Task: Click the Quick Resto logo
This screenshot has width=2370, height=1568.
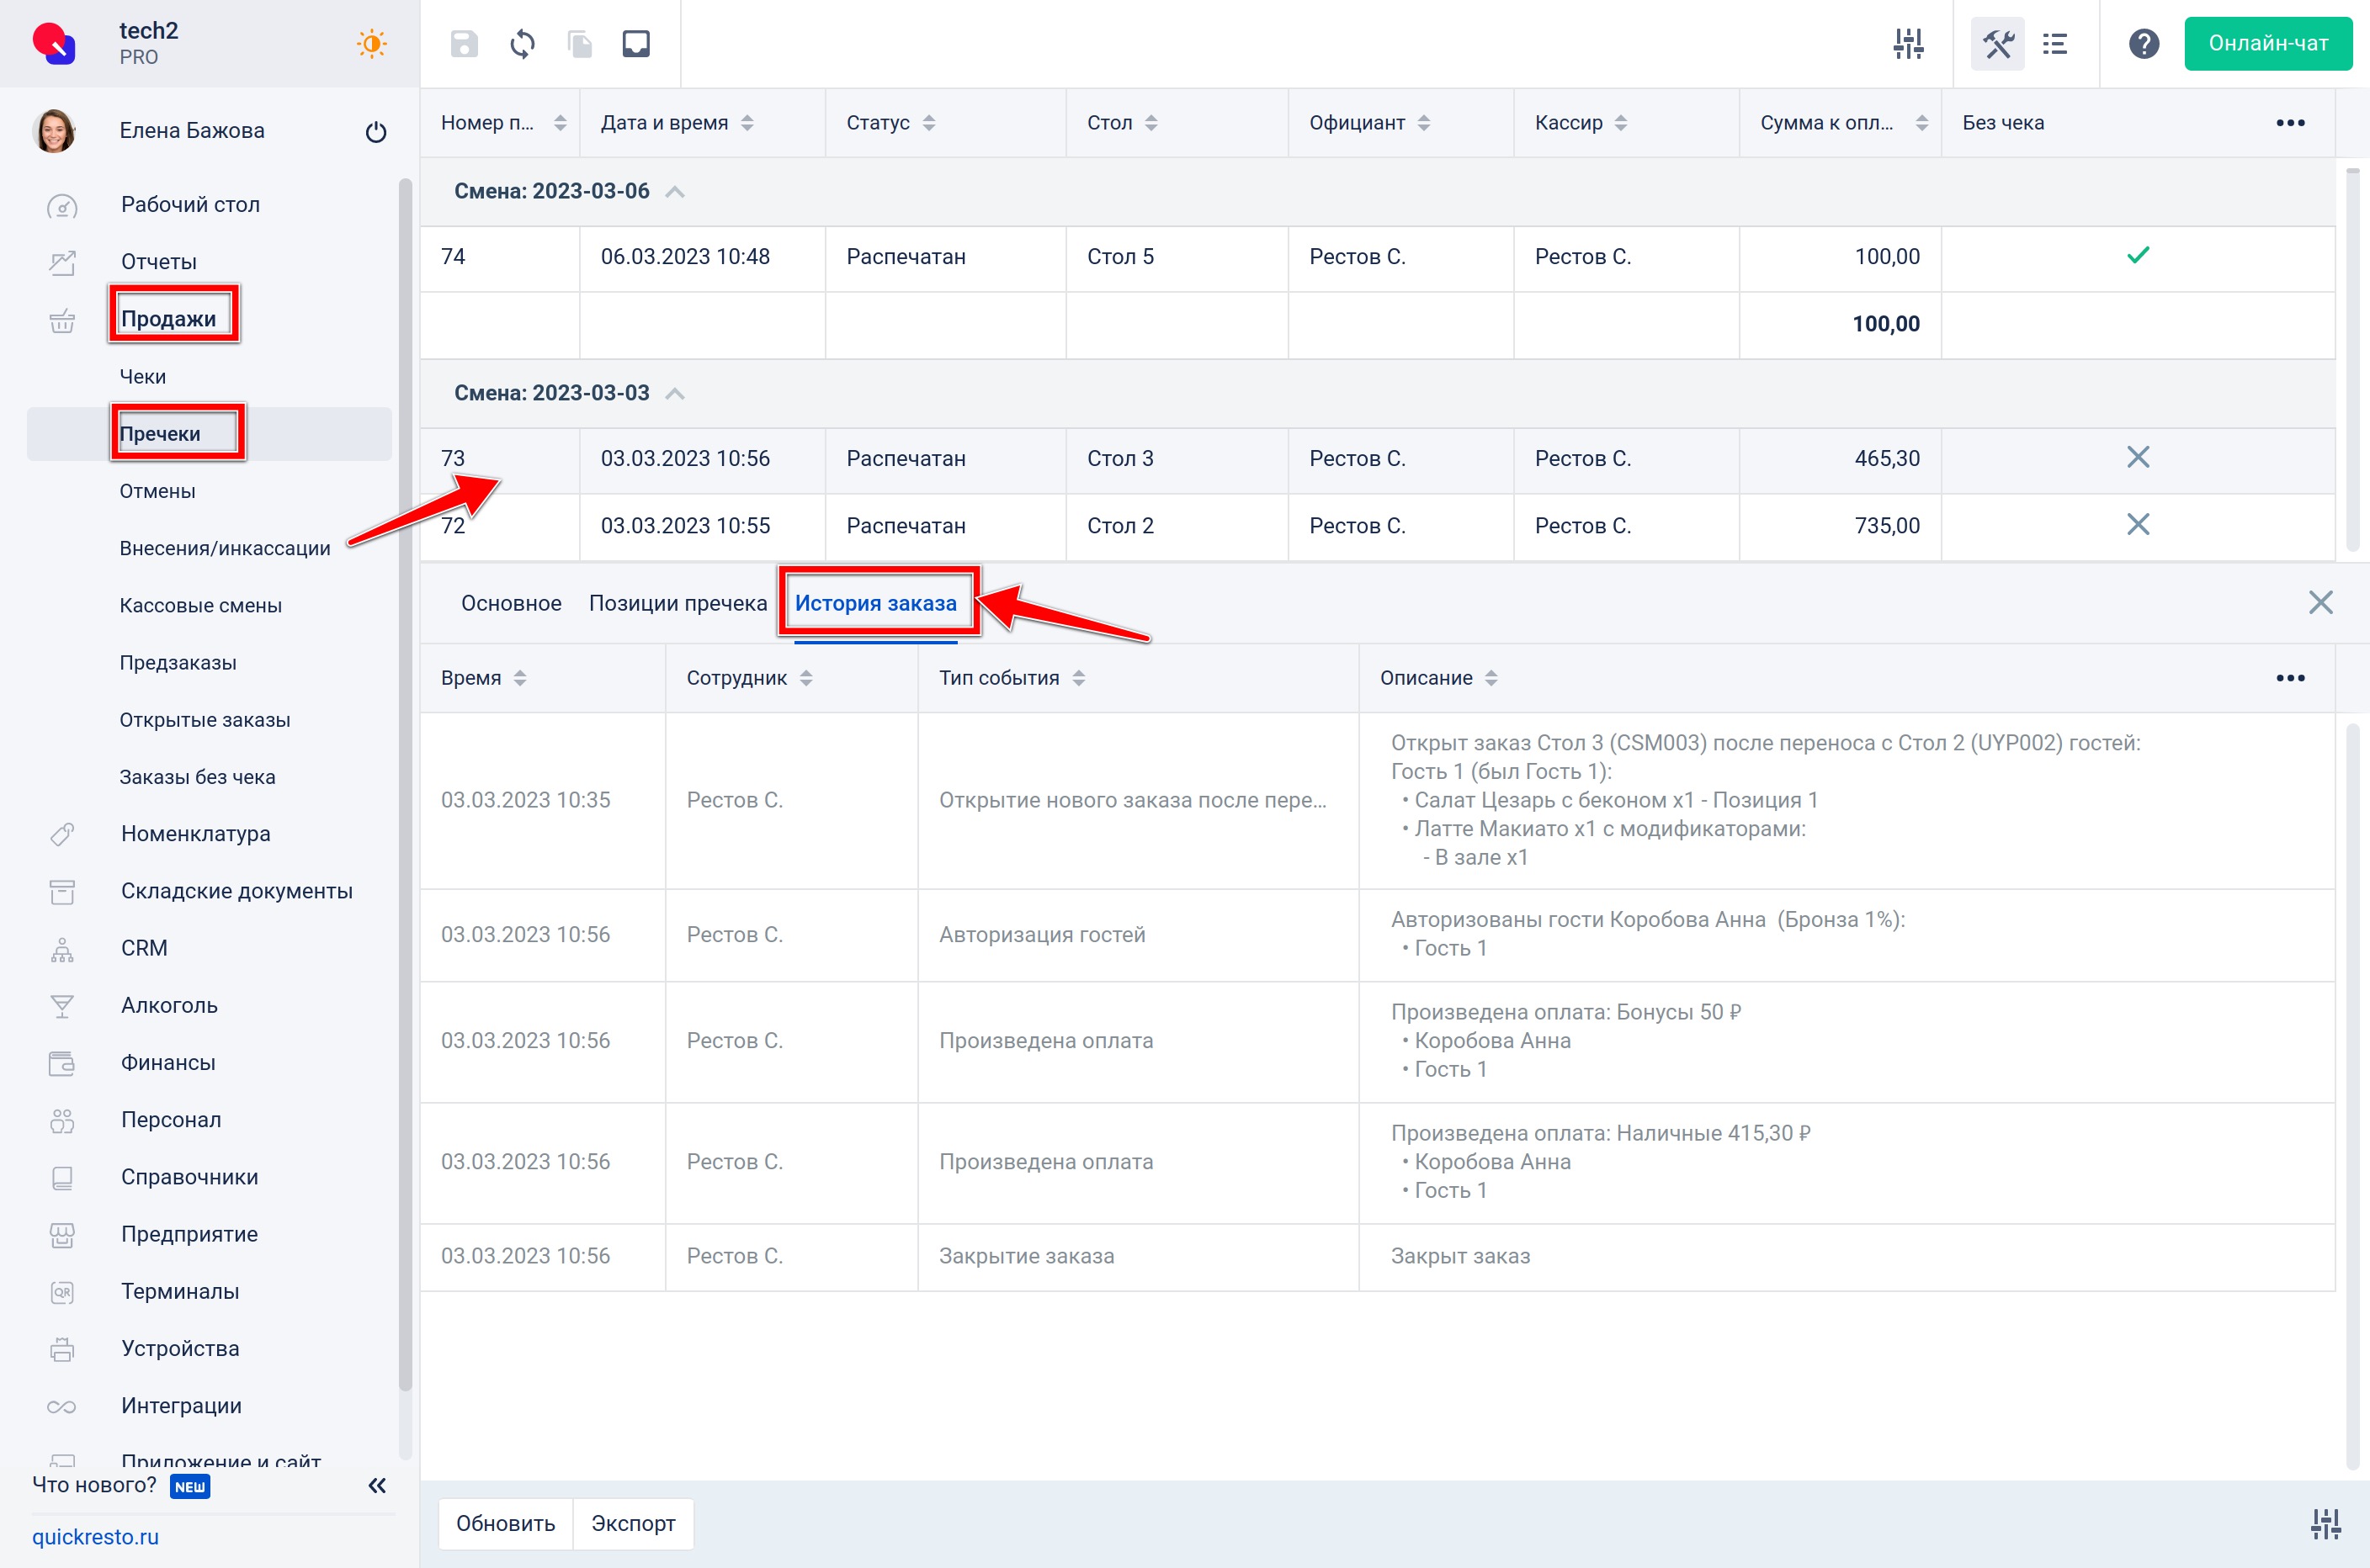Action: pos(54,44)
